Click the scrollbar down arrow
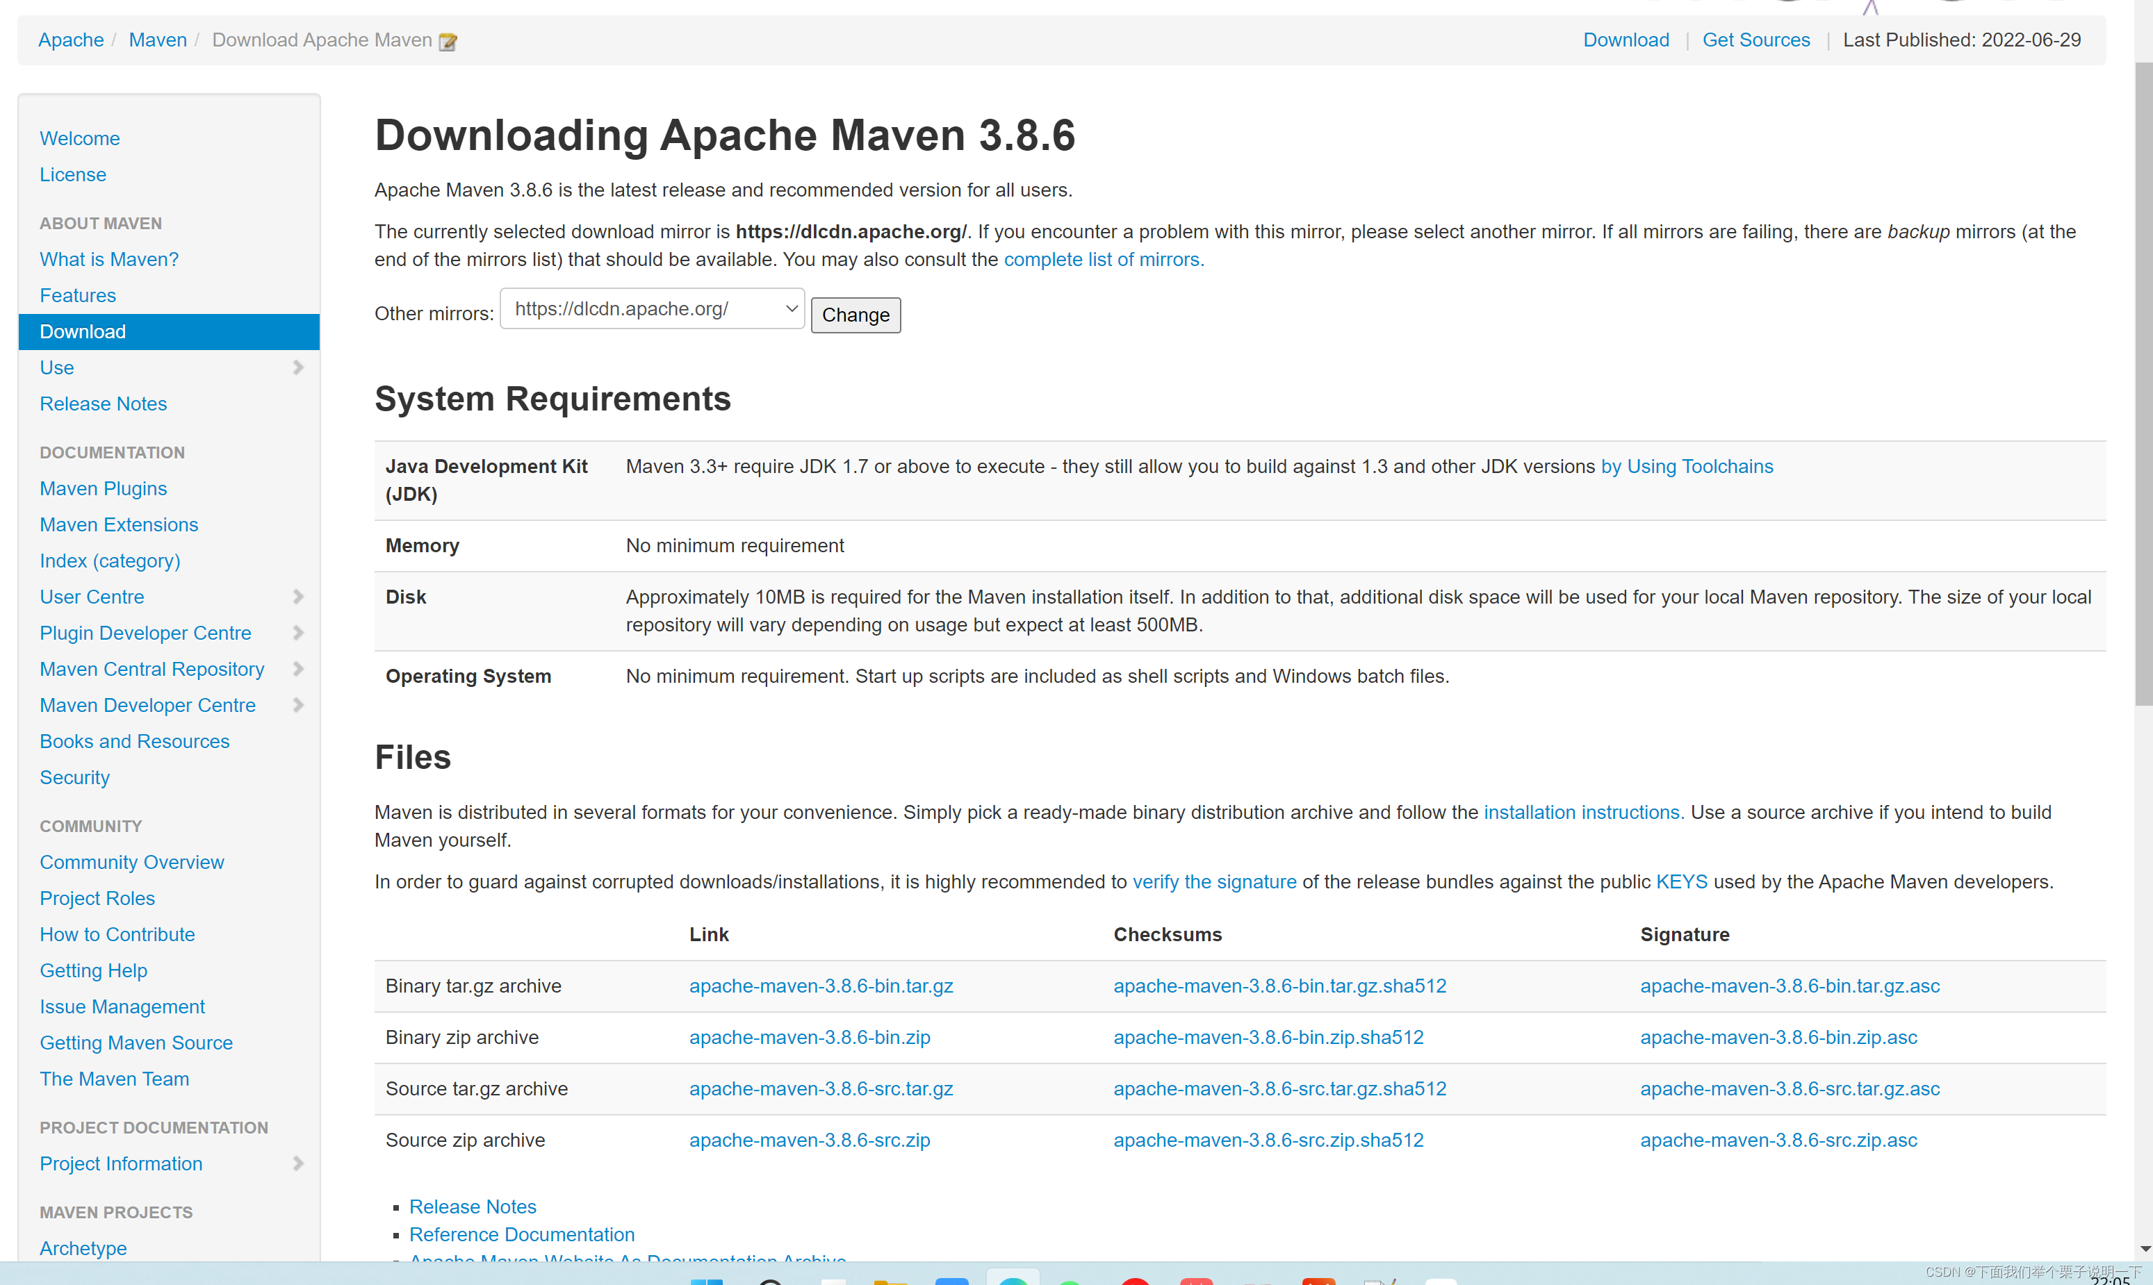 [x=2145, y=1249]
